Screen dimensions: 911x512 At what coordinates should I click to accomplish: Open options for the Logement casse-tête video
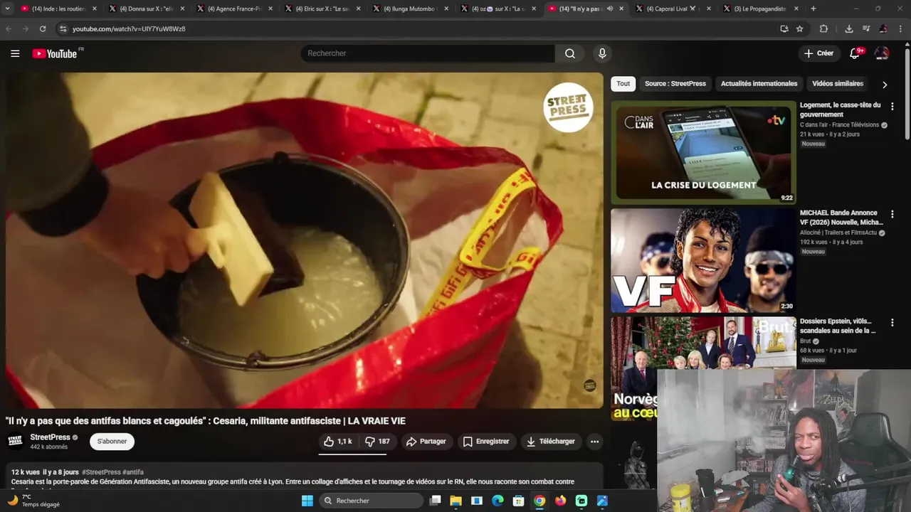coord(892,107)
